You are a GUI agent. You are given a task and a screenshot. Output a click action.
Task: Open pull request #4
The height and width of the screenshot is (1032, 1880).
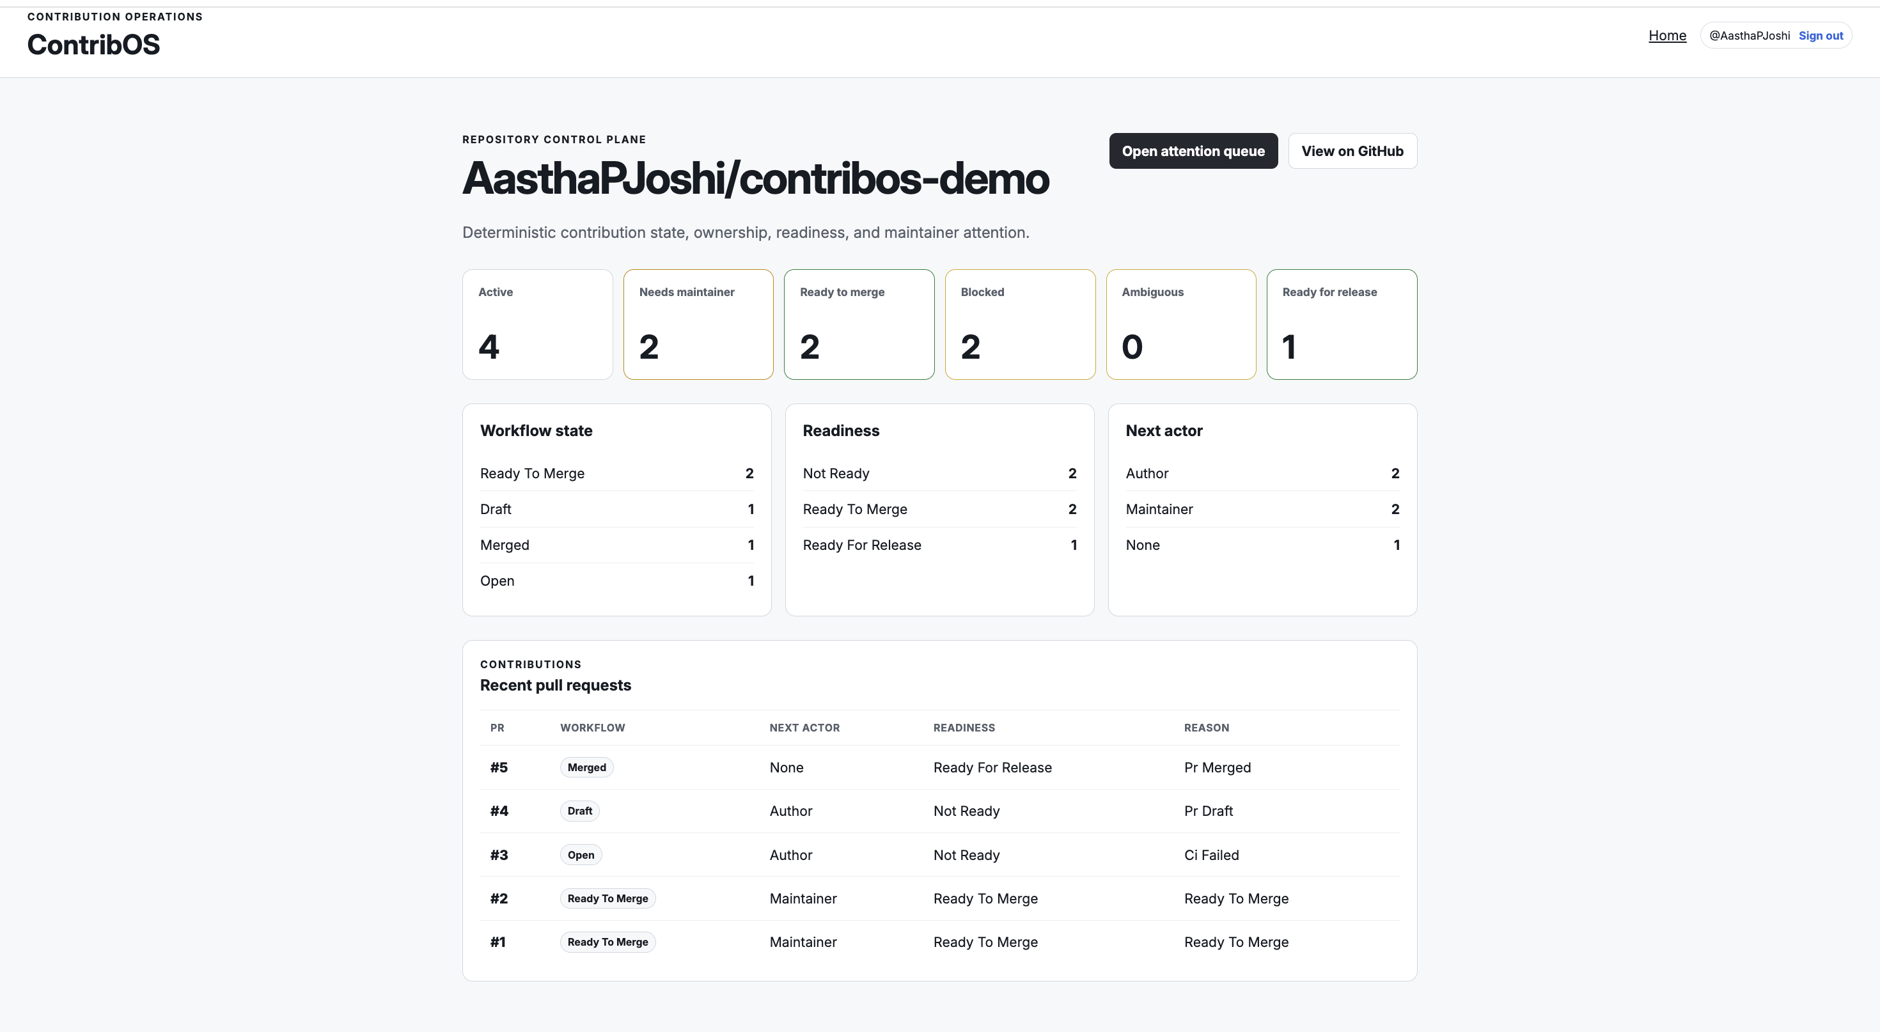coord(499,811)
